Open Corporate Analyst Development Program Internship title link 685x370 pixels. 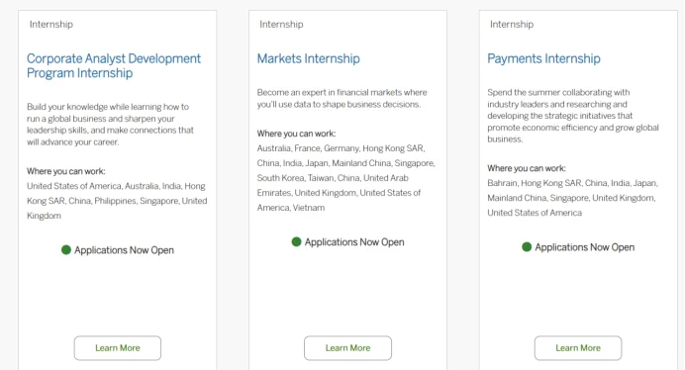pos(114,65)
